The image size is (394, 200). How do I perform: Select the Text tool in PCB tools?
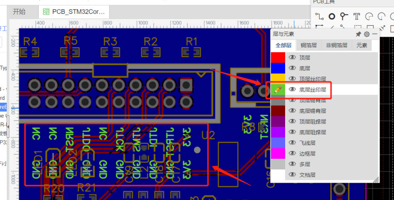(357, 16)
